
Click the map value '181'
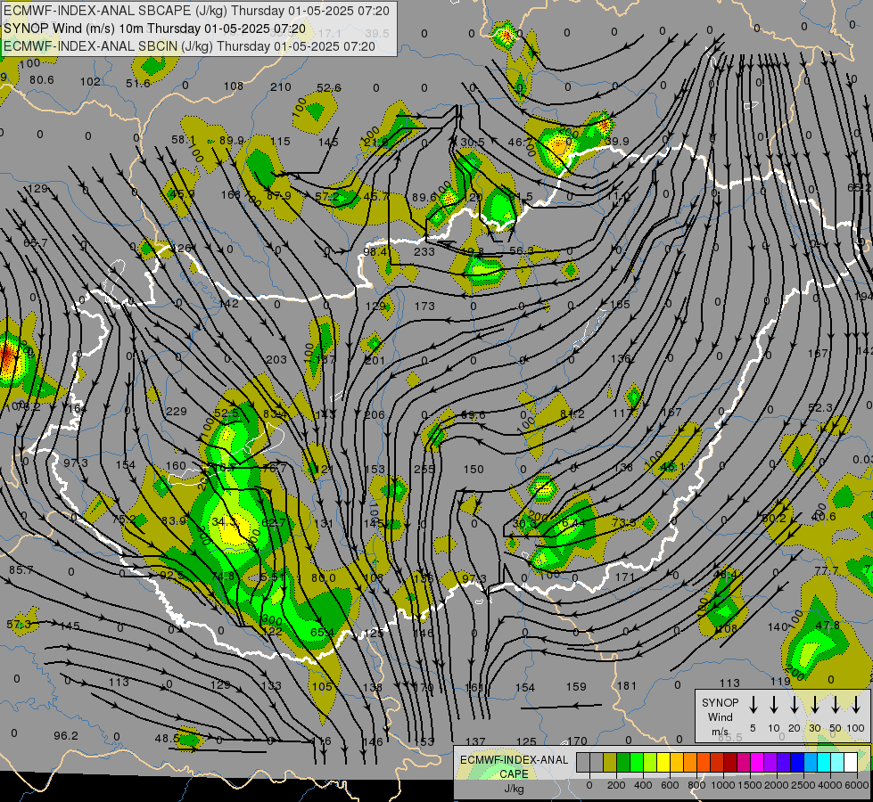(626, 686)
